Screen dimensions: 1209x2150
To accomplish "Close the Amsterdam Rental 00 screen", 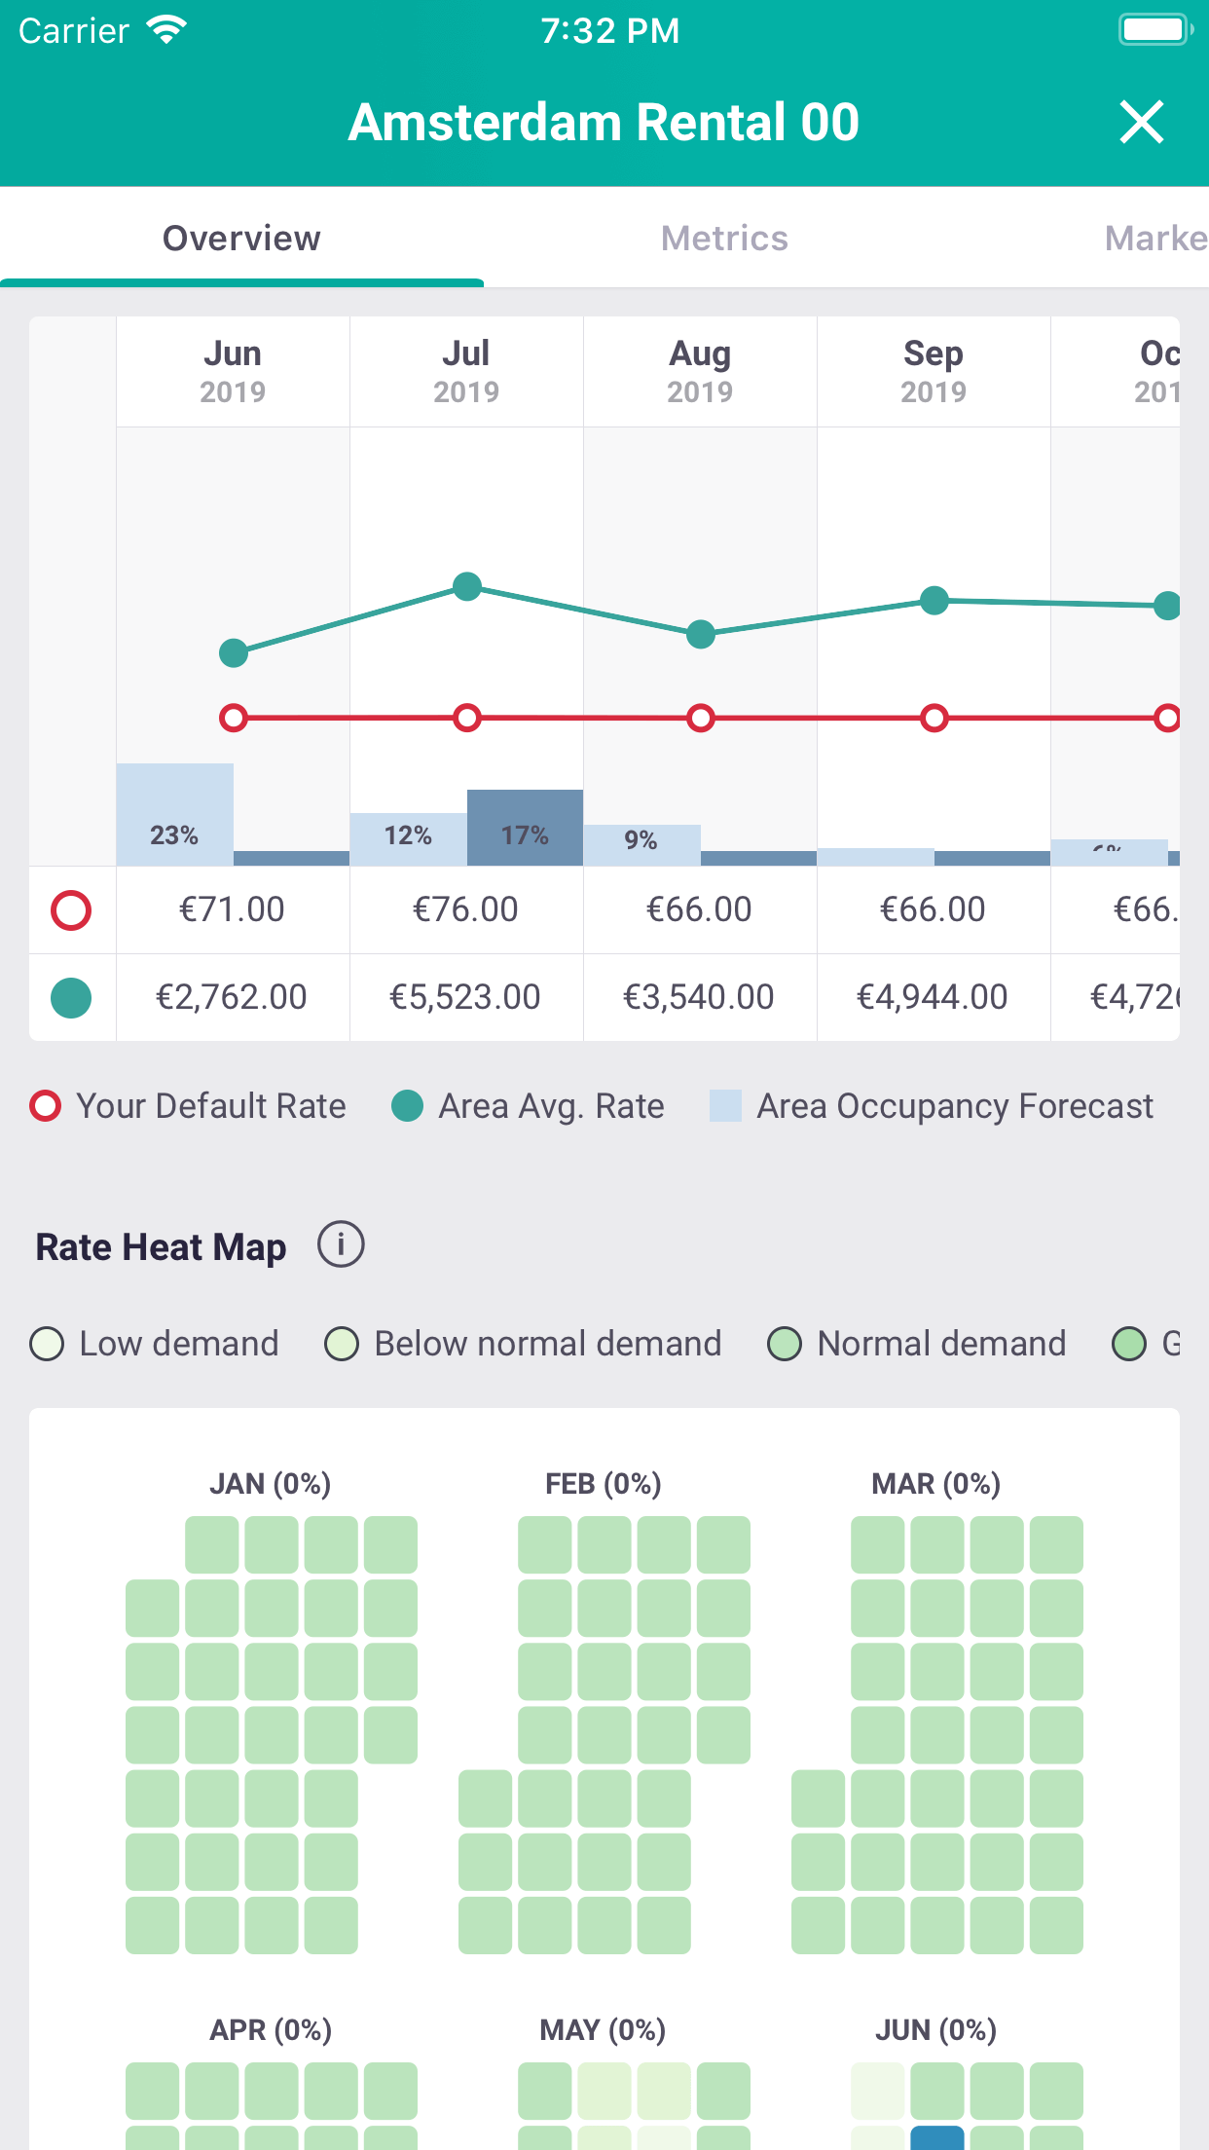I will (1141, 123).
